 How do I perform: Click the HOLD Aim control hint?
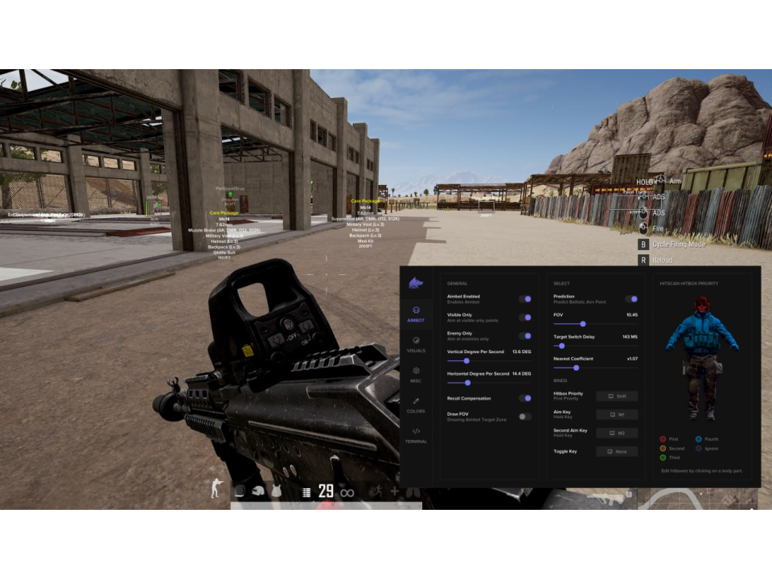click(x=659, y=181)
